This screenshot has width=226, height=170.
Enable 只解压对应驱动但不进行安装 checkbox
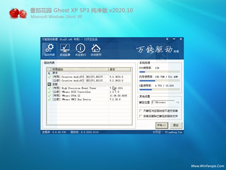(141, 111)
